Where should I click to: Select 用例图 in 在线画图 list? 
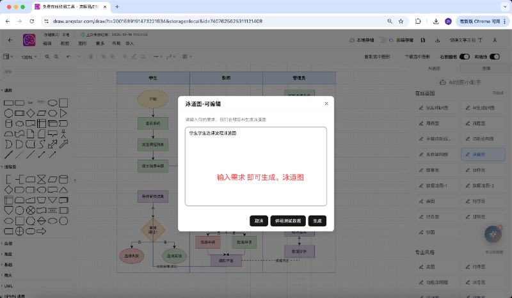pos(437,123)
